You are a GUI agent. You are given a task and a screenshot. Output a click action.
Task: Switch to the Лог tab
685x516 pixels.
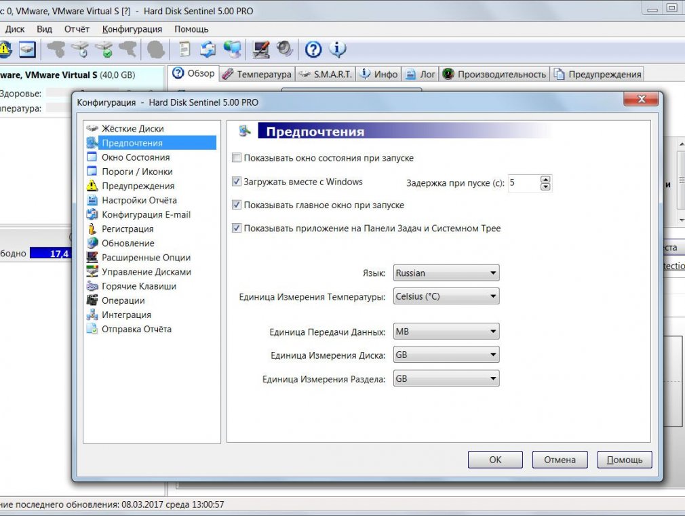tap(420, 75)
